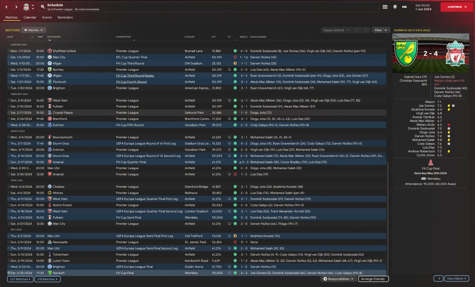Switch to the Reminders tab

pos(65,17)
